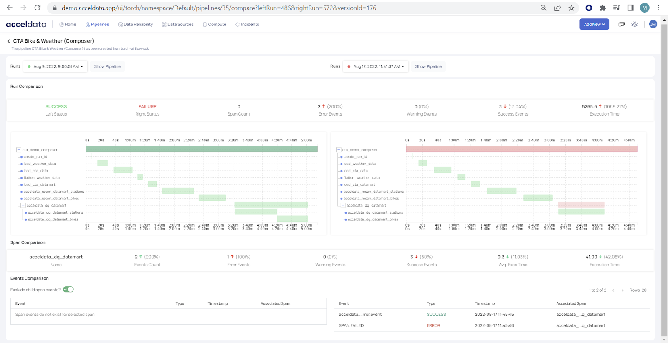
Task: Open the notifications panel icon next to Add New
Action: pyautogui.click(x=621, y=24)
